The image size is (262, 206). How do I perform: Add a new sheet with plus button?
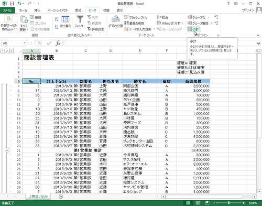point(61,197)
